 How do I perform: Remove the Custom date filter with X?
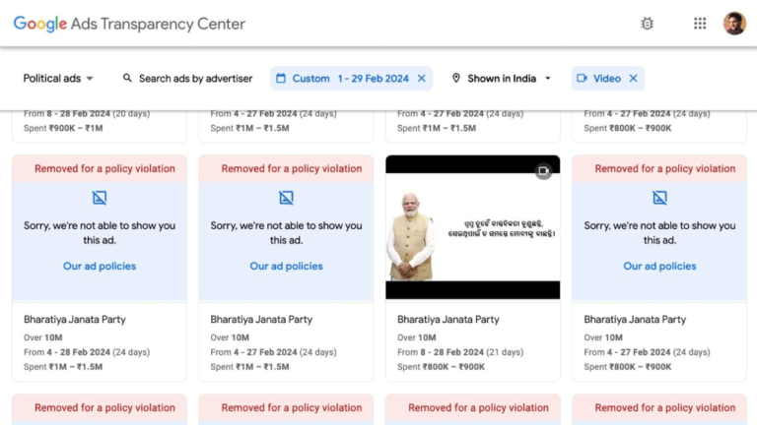[x=422, y=78]
